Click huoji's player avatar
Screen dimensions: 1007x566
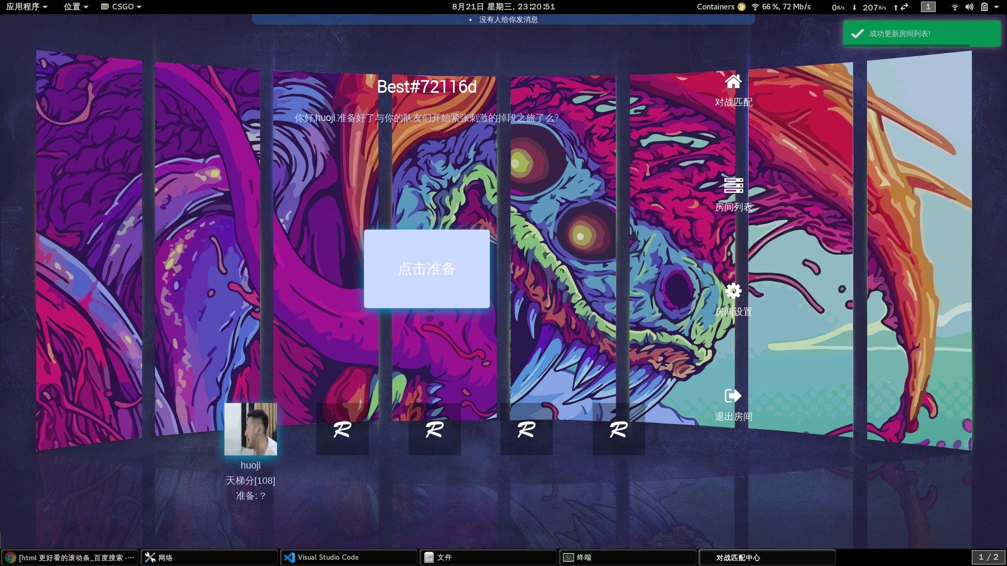251,429
